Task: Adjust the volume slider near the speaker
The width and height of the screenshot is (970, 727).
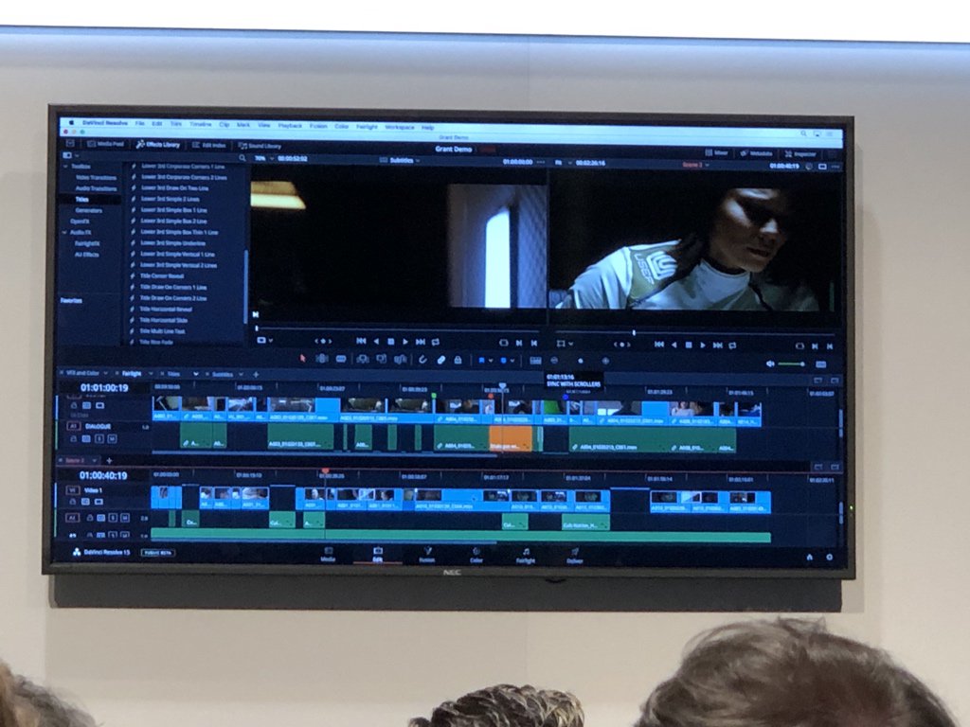Action: point(791,364)
